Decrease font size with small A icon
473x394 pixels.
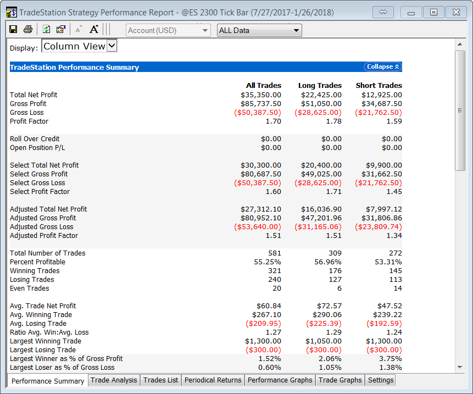(x=79, y=30)
